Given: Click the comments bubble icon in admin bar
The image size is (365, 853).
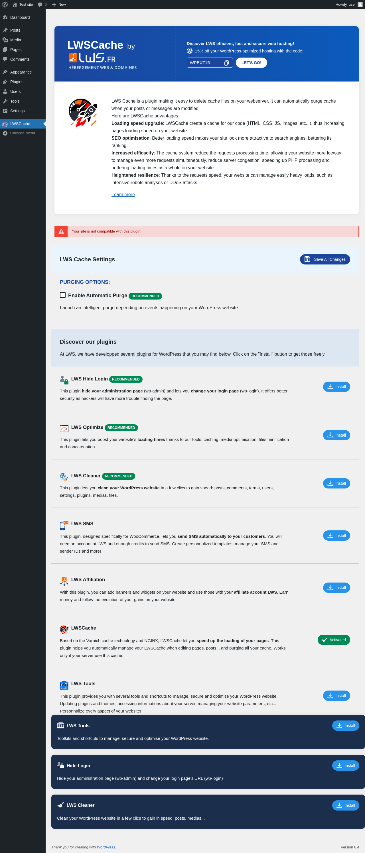Looking at the screenshot, I should tap(40, 5).
